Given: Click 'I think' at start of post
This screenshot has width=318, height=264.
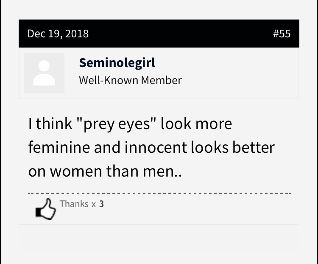Looking at the screenshot, I should pyautogui.click(x=50, y=124).
